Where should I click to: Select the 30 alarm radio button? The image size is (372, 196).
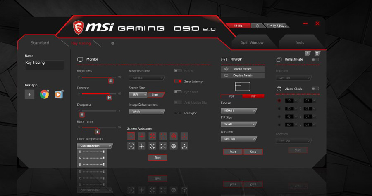pyautogui.click(x=279, y=109)
